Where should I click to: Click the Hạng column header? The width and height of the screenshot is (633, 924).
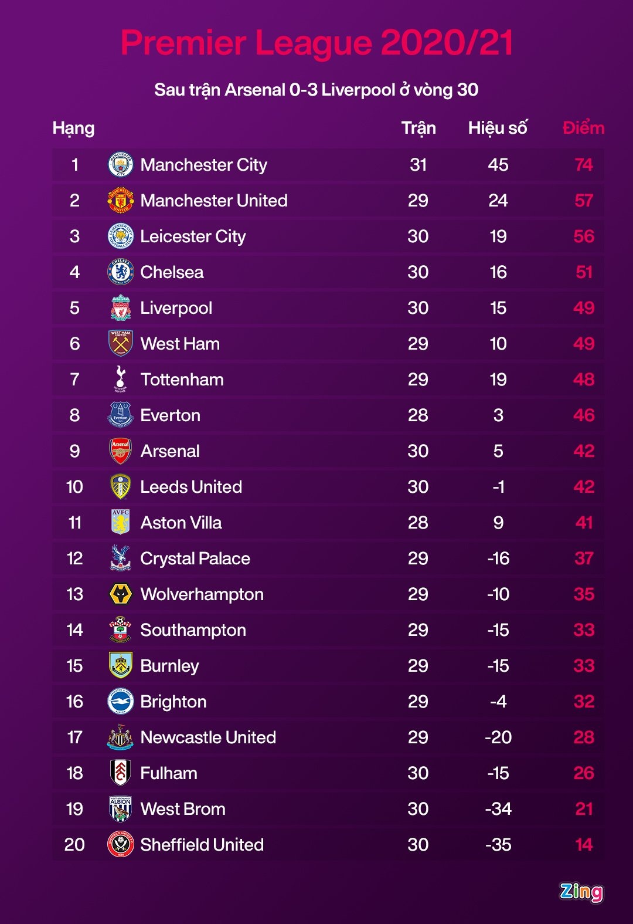pos(73,128)
